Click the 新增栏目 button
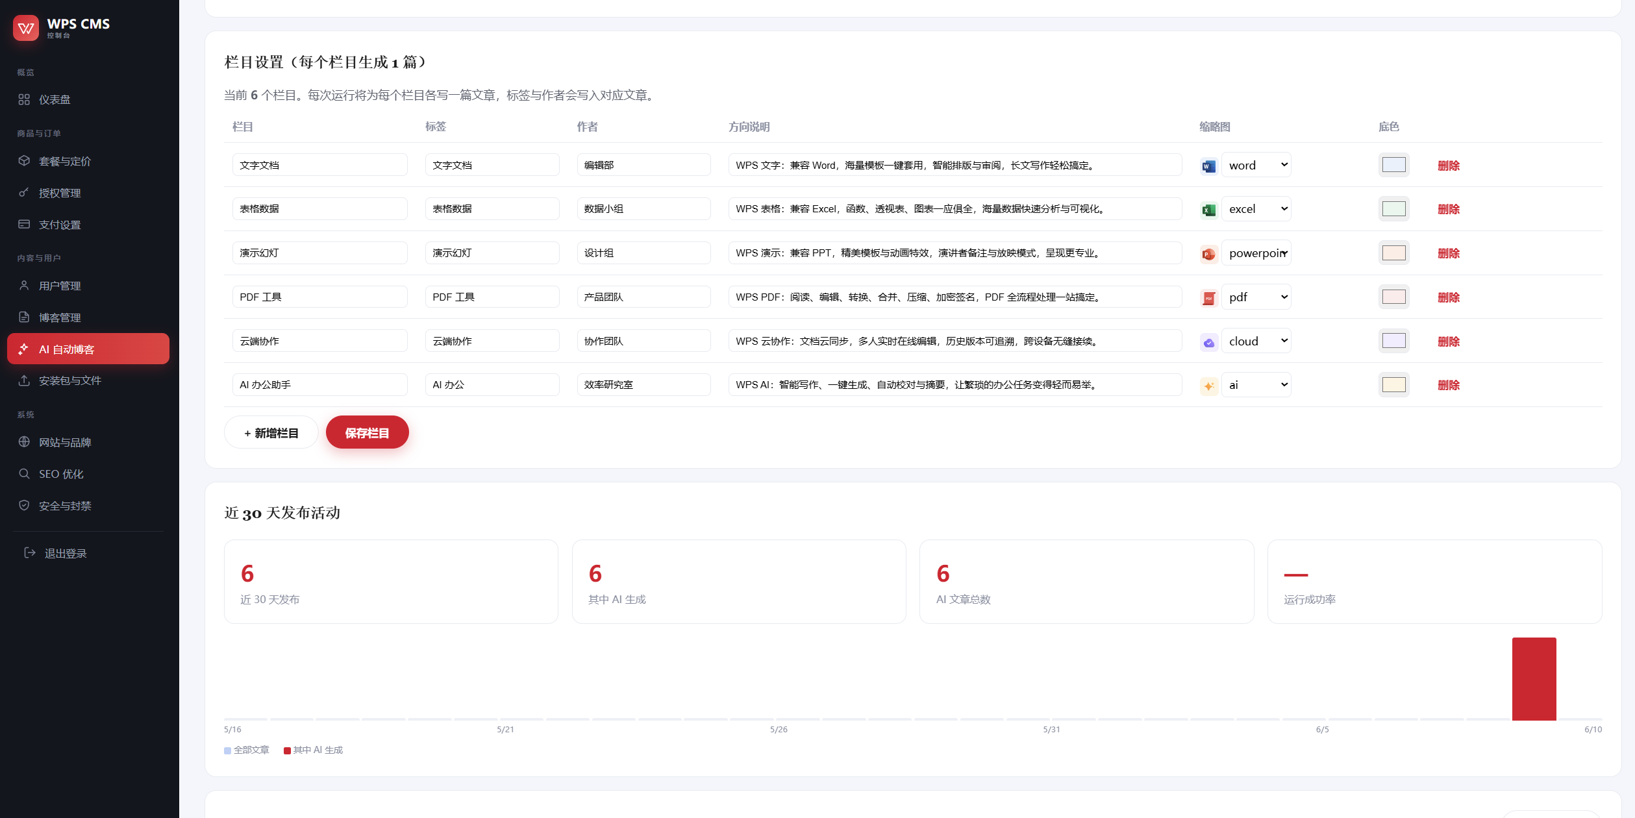The width and height of the screenshot is (1635, 818). pyautogui.click(x=271, y=432)
